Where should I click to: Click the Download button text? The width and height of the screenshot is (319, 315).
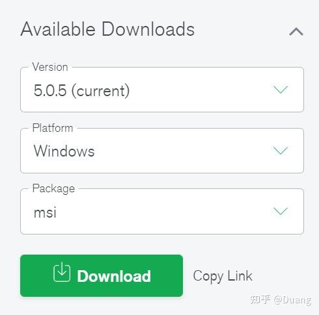114,276
